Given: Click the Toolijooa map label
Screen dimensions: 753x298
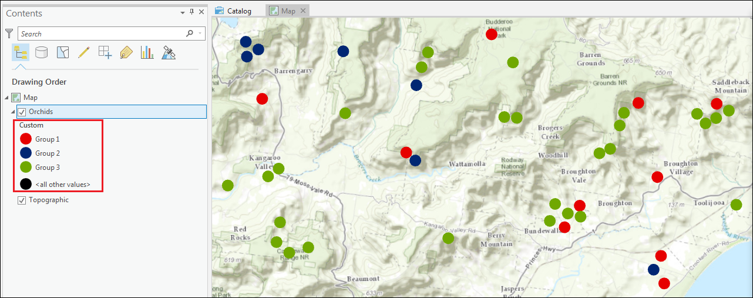Looking at the screenshot, I should coord(709,203).
